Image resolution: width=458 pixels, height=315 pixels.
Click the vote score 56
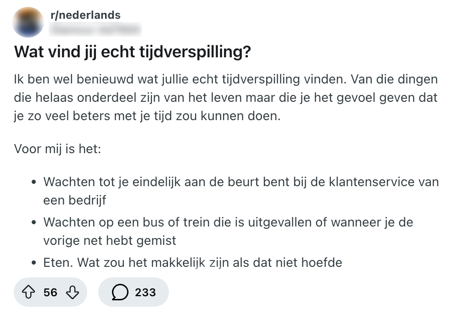click(50, 292)
